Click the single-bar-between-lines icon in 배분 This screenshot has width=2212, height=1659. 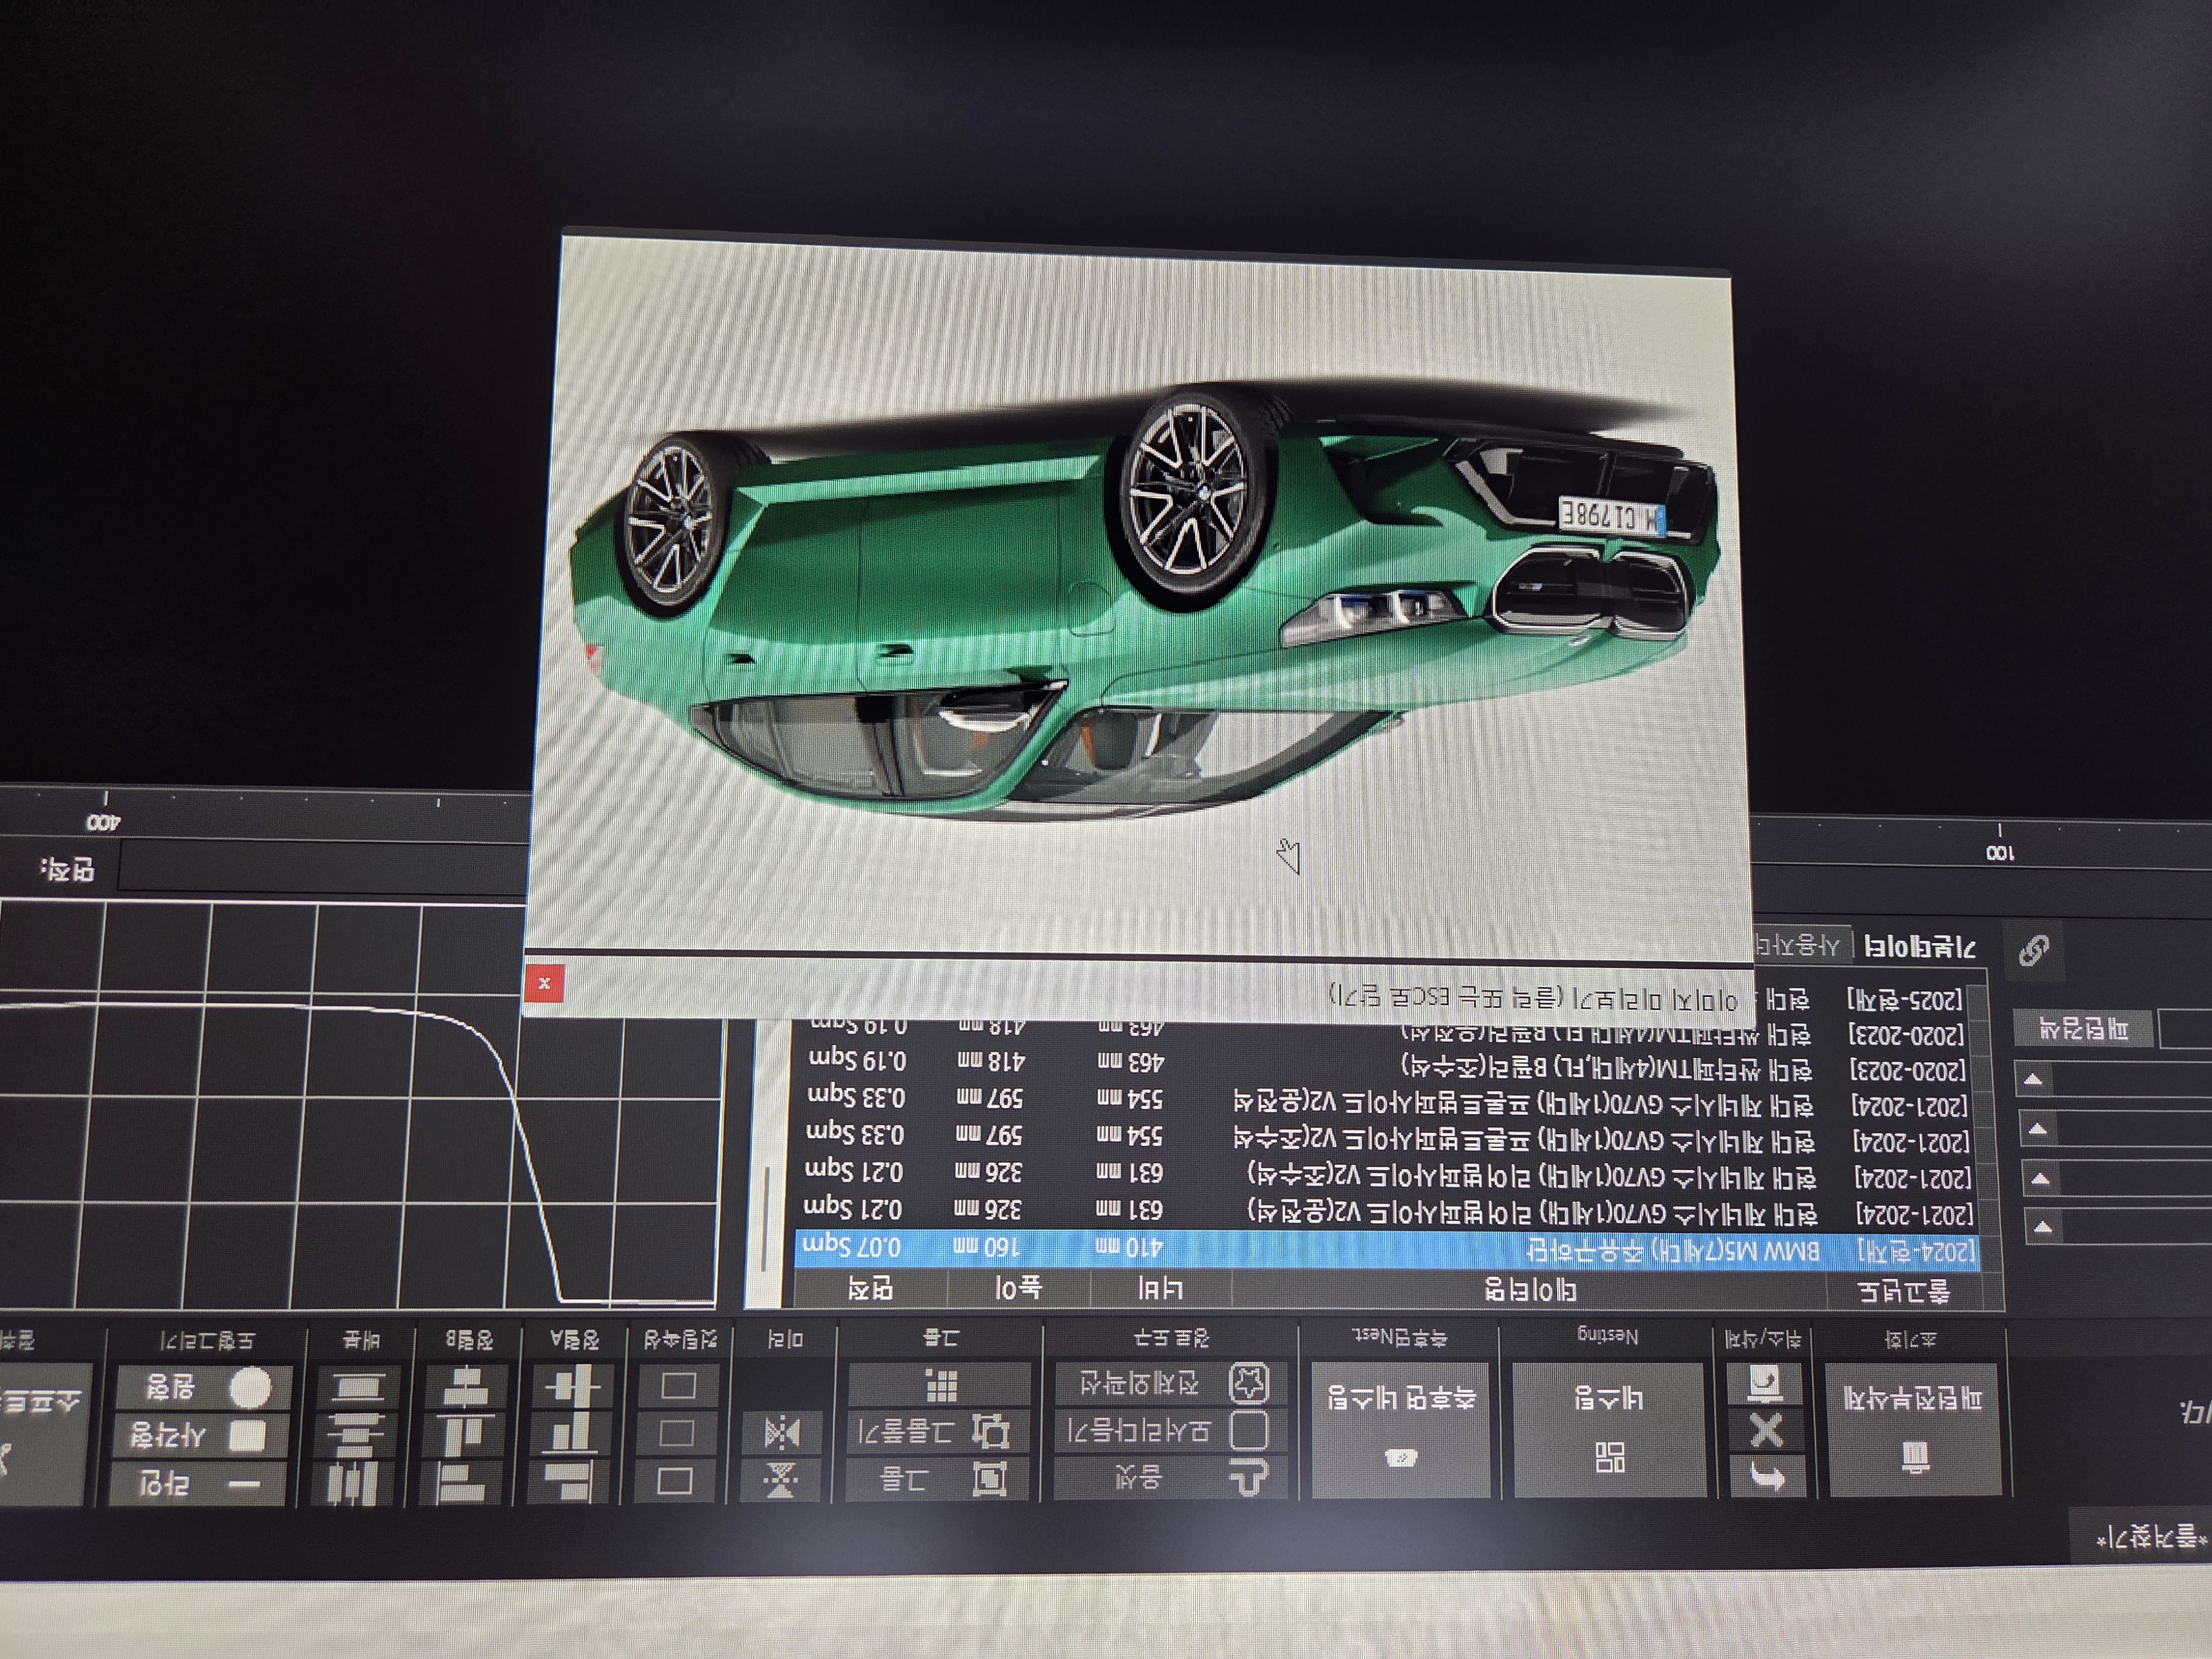coord(358,1387)
